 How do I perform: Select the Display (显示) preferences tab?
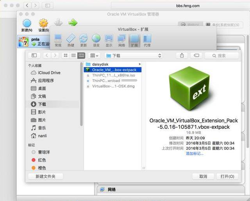point(109,41)
